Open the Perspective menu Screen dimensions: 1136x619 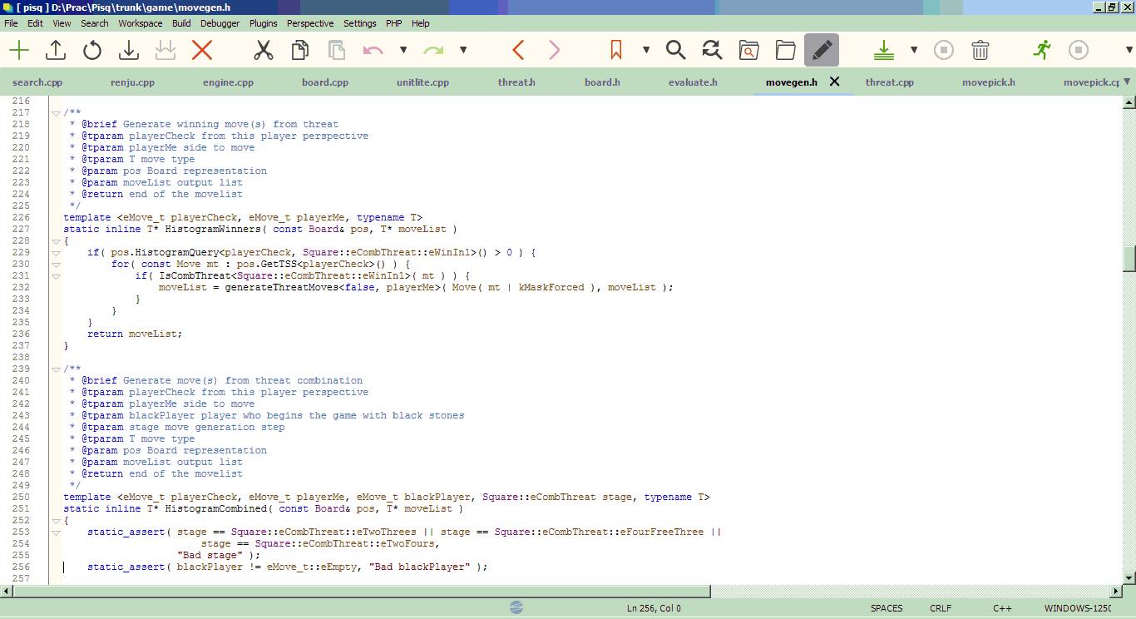coord(310,23)
